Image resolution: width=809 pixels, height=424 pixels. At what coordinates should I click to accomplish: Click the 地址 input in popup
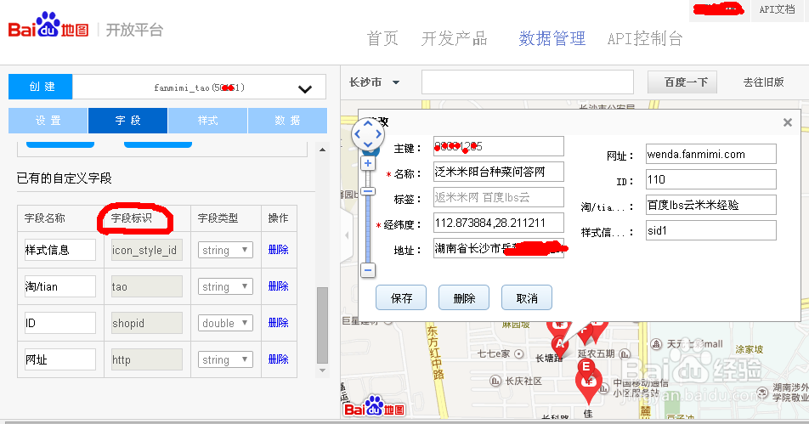pyautogui.click(x=498, y=248)
